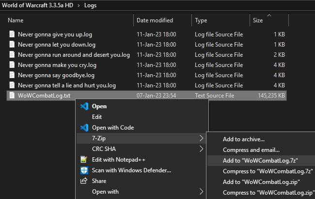This screenshot has width=315, height=199.
Task: Select Add to "WoWCombatLog.7z" option
Action: pos(260,160)
